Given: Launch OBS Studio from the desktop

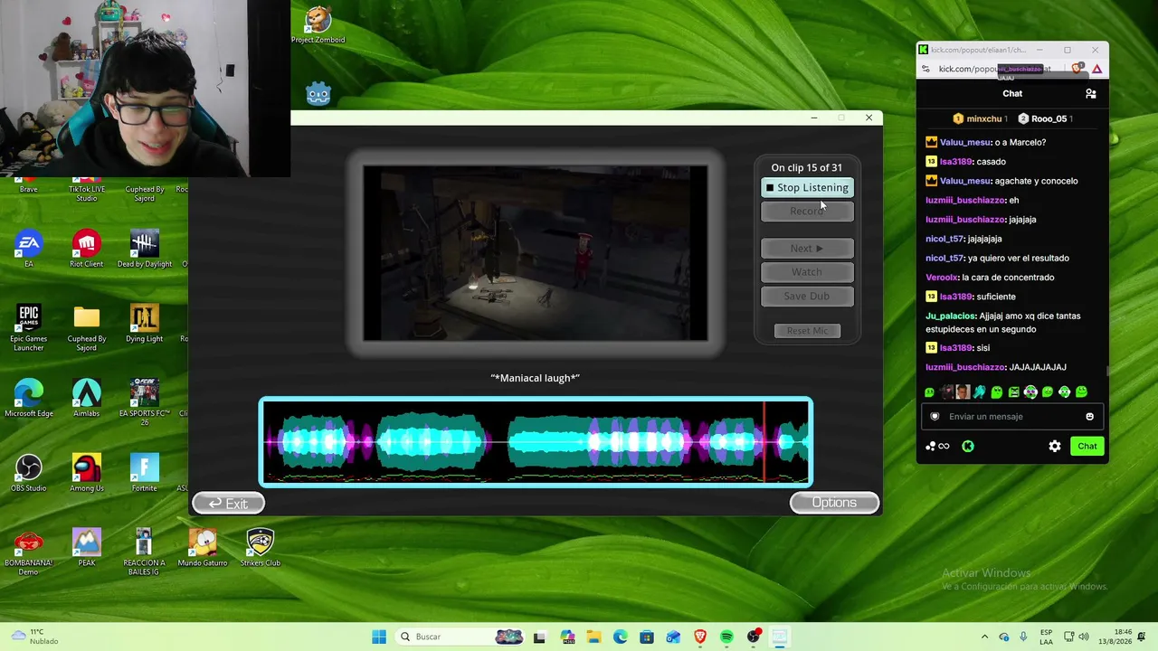Looking at the screenshot, I should pyautogui.click(x=29, y=474).
